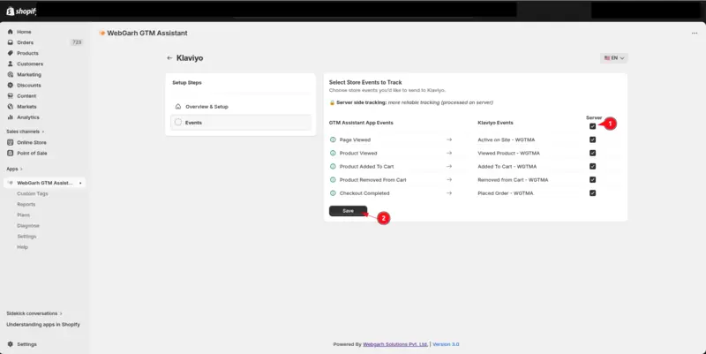Toggle the Server select-all checkbox

[592, 126]
